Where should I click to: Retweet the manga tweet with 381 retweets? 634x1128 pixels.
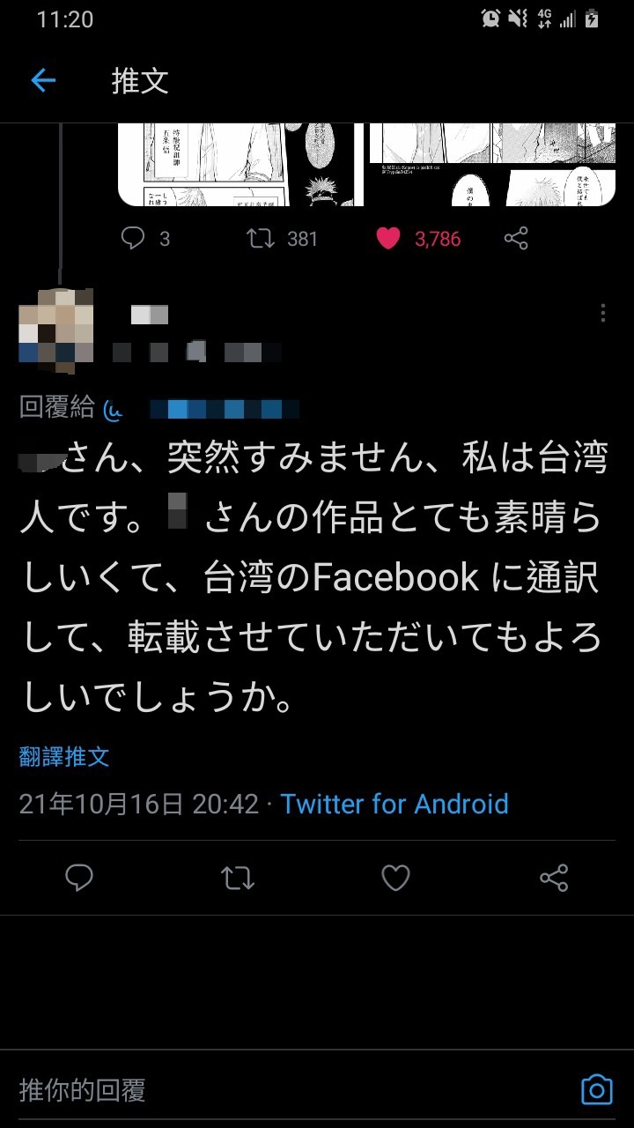click(x=282, y=238)
